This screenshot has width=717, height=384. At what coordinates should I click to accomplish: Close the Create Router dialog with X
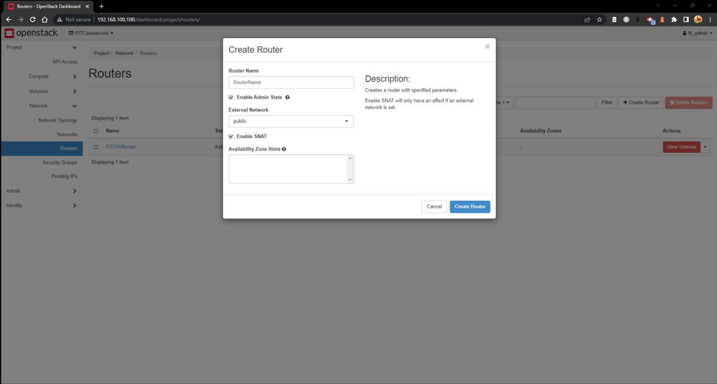487,47
